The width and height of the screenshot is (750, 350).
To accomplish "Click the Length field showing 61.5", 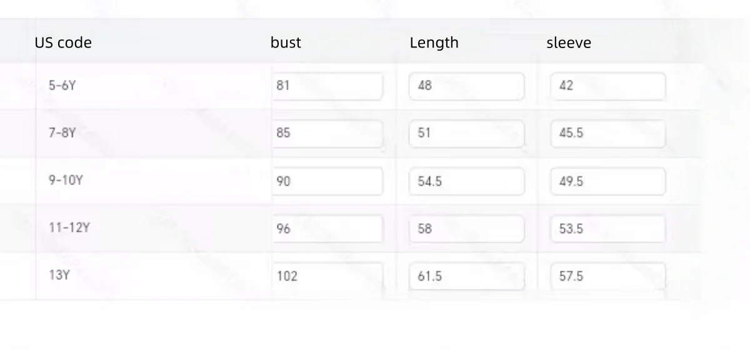I will [466, 276].
